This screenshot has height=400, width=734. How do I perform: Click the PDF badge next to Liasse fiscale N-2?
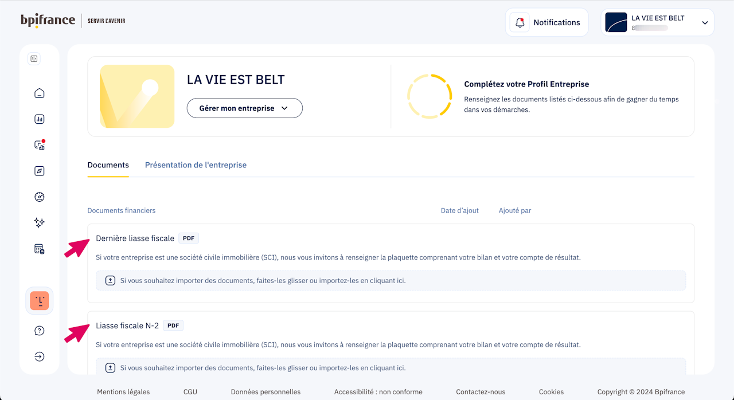[x=173, y=326]
